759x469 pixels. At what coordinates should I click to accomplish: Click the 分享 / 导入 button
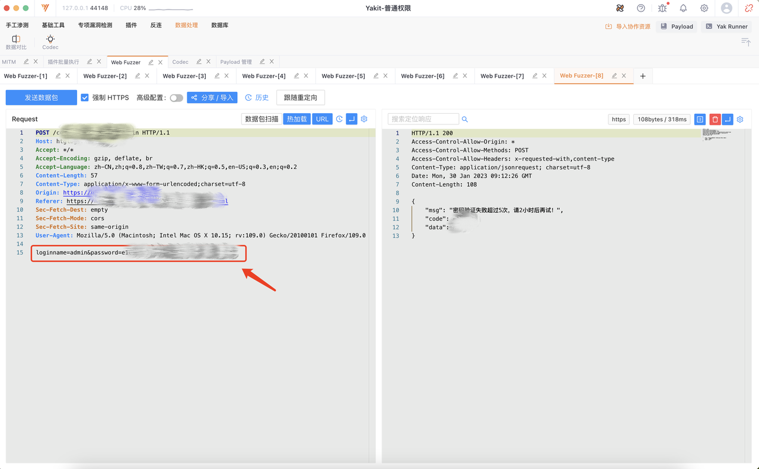[x=212, y=97]
